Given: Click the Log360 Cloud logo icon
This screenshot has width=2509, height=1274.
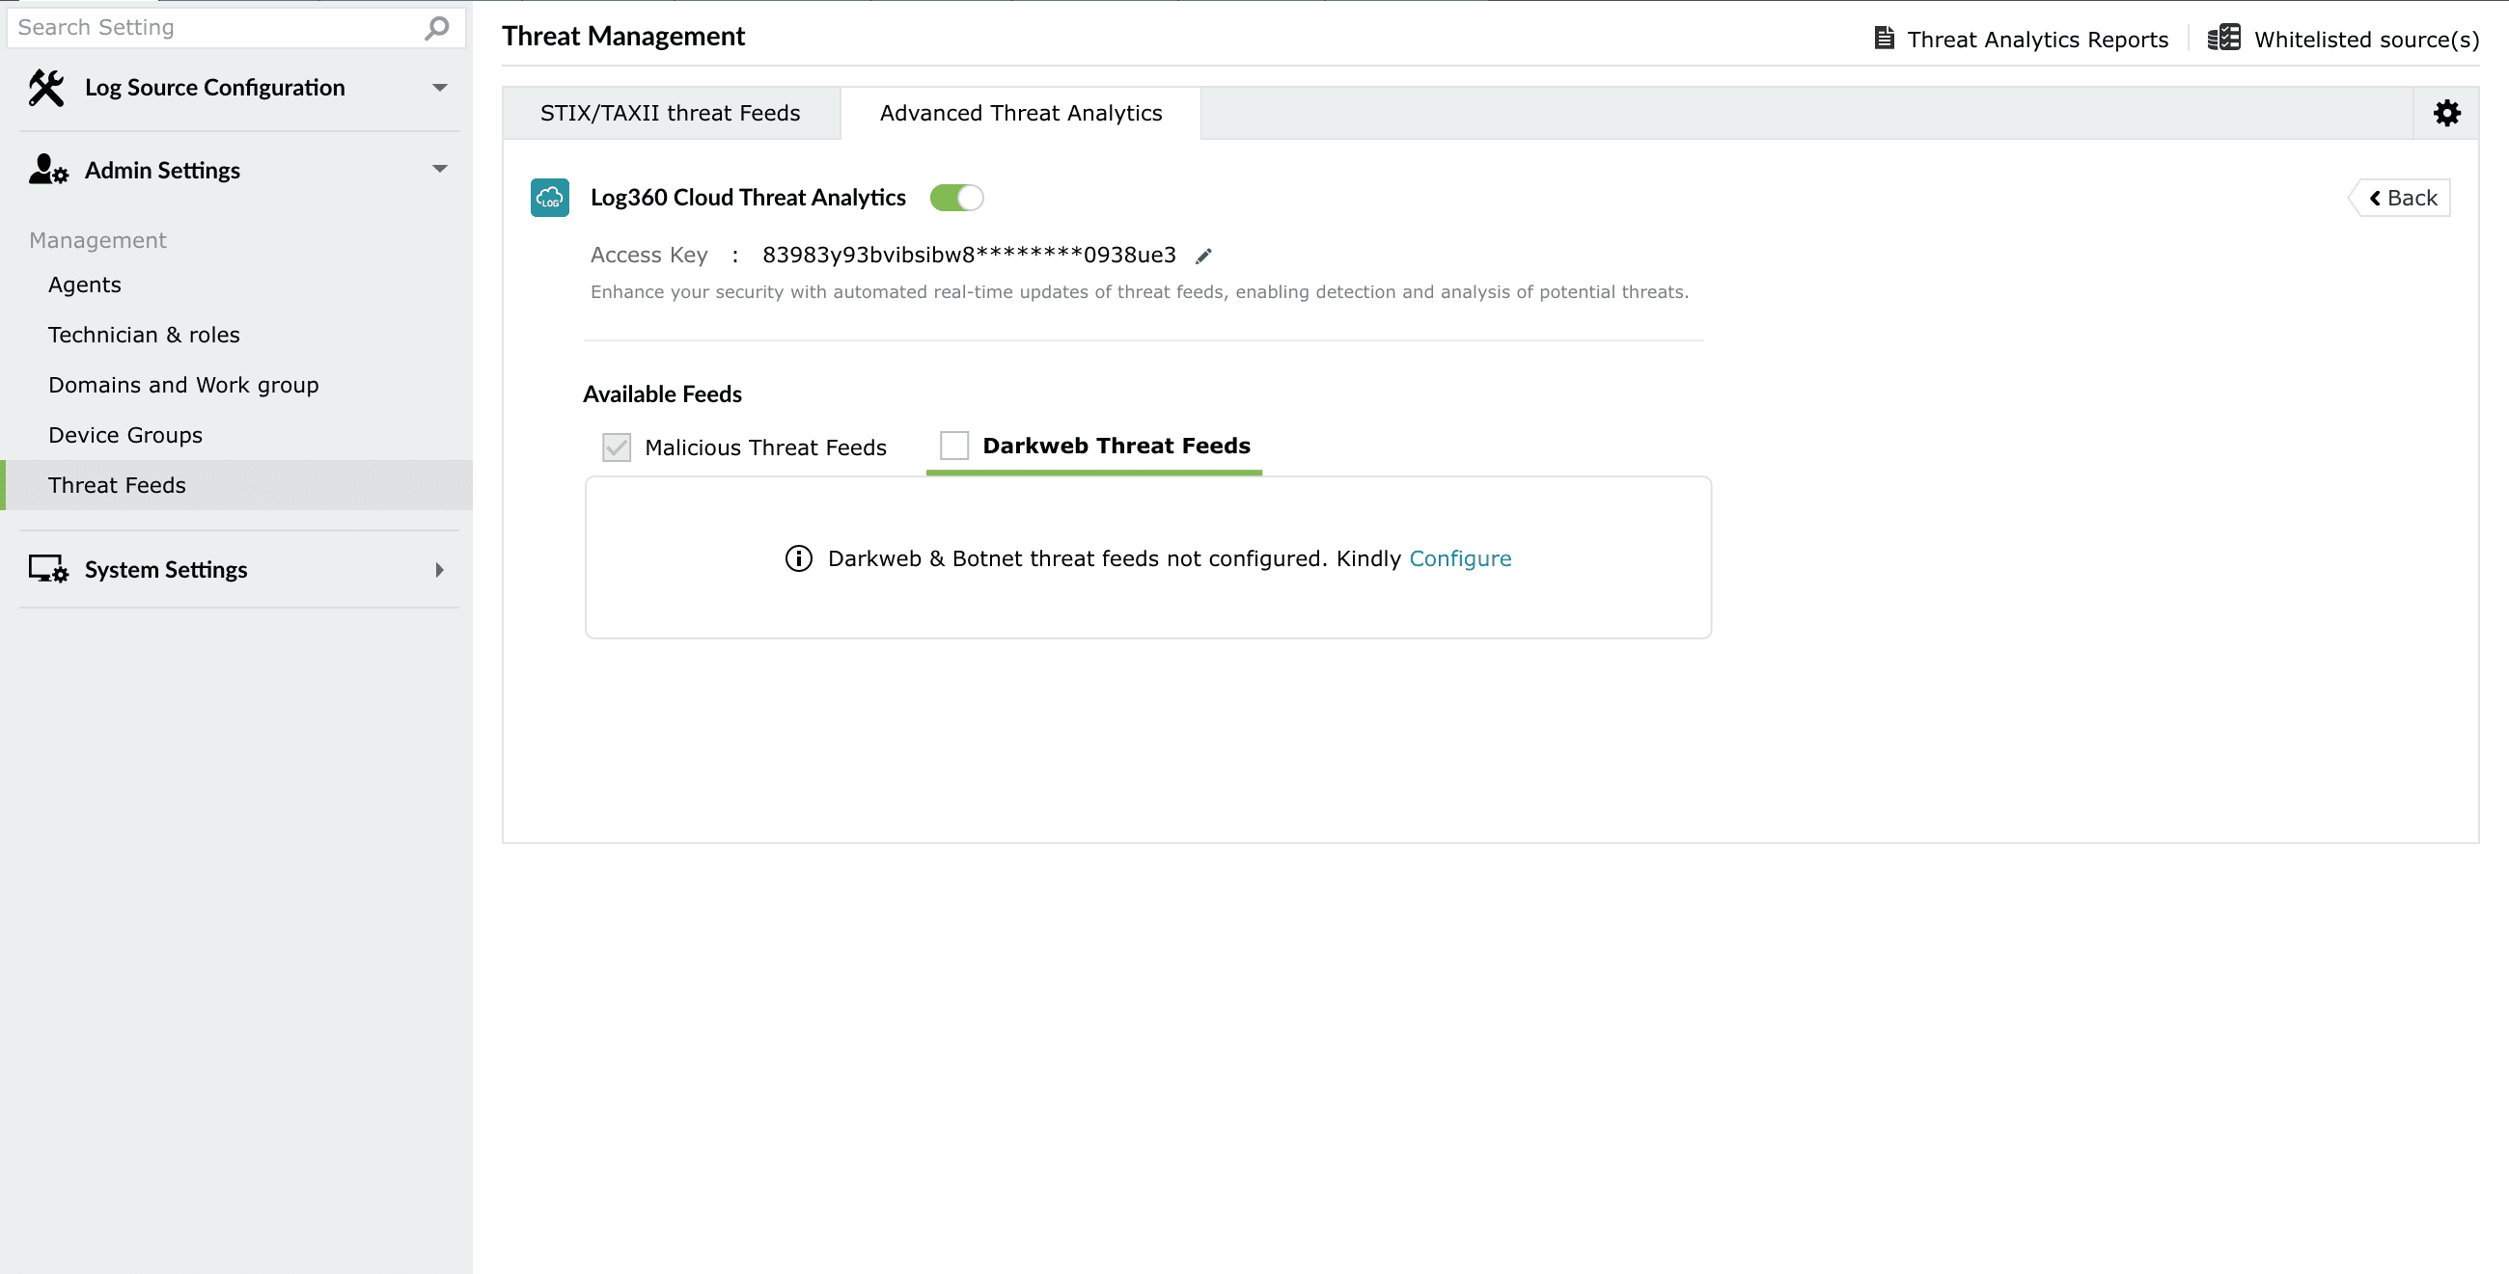Looking at the screenshot, I should pos(549,198).
